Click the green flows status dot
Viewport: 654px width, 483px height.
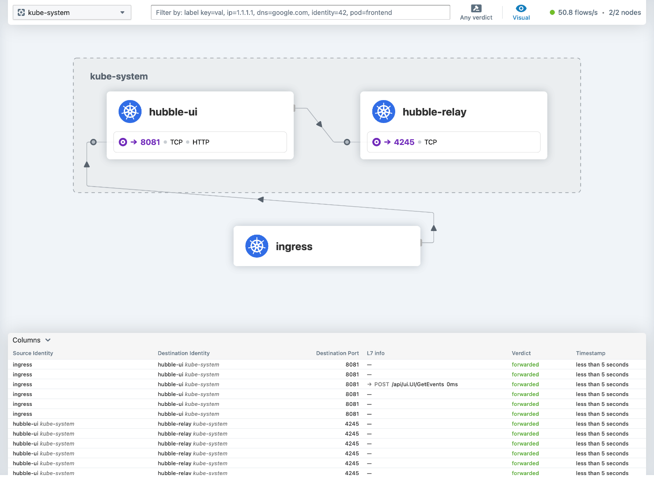point(552,13)
